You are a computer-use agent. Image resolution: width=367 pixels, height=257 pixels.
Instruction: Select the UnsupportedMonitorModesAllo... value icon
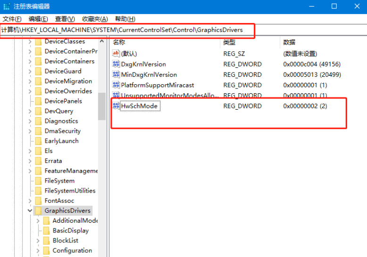click(x=116, y=95)
